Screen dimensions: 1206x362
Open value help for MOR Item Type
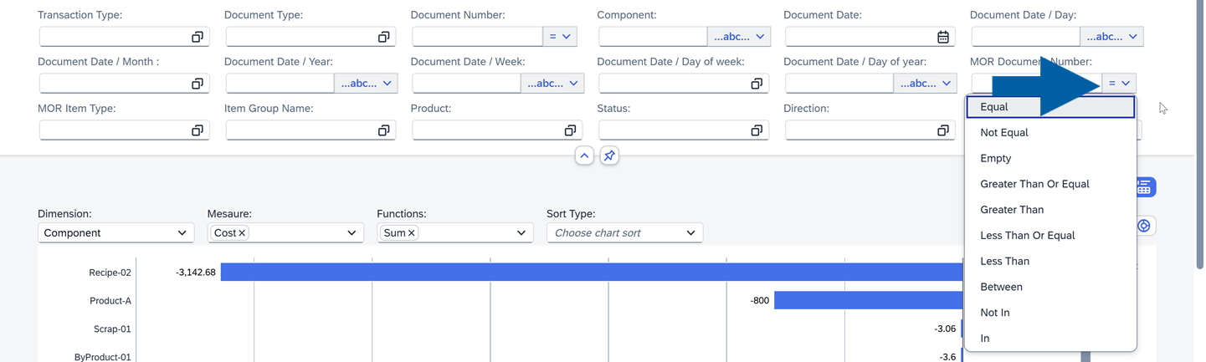point(198,130)
